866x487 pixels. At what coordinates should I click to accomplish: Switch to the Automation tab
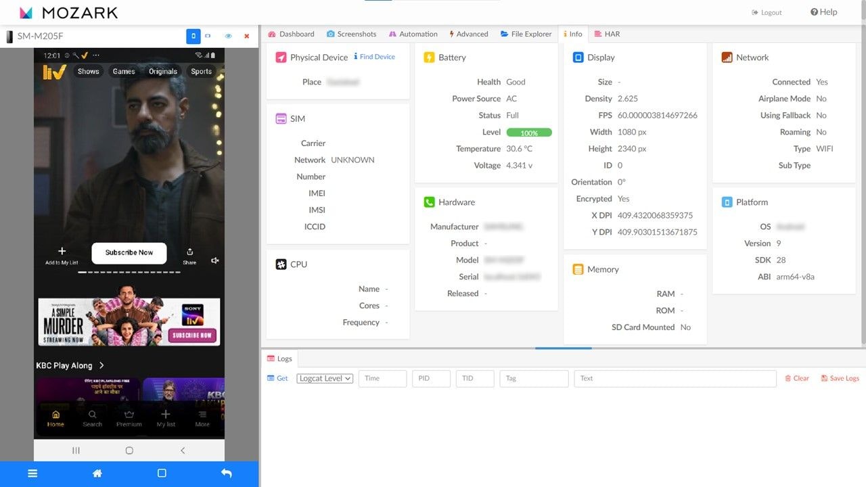[x=413, y=34]
